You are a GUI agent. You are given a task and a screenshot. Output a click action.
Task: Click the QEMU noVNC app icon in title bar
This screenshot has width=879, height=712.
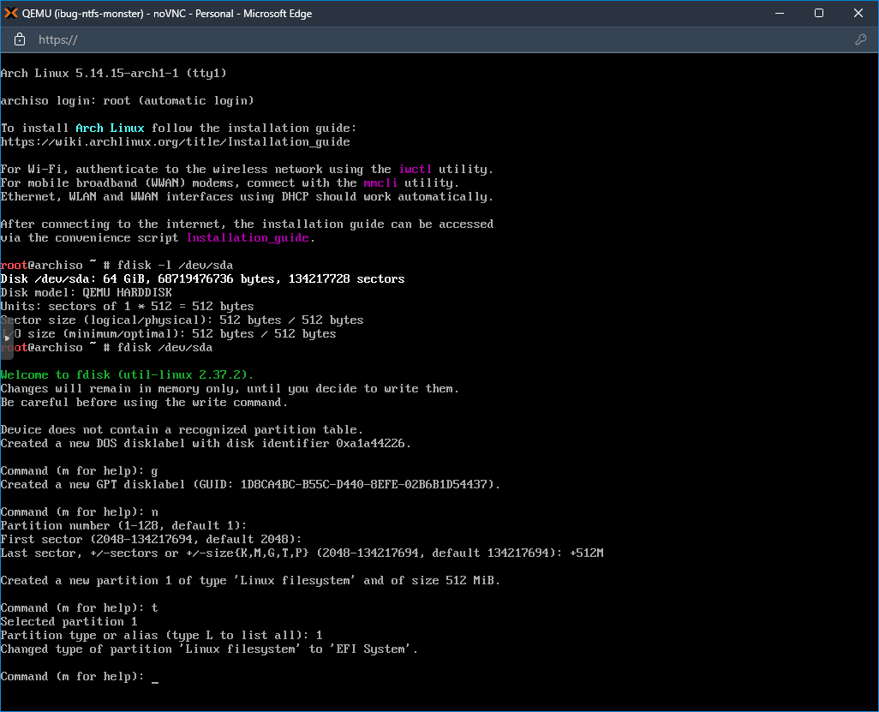point(10,13)
